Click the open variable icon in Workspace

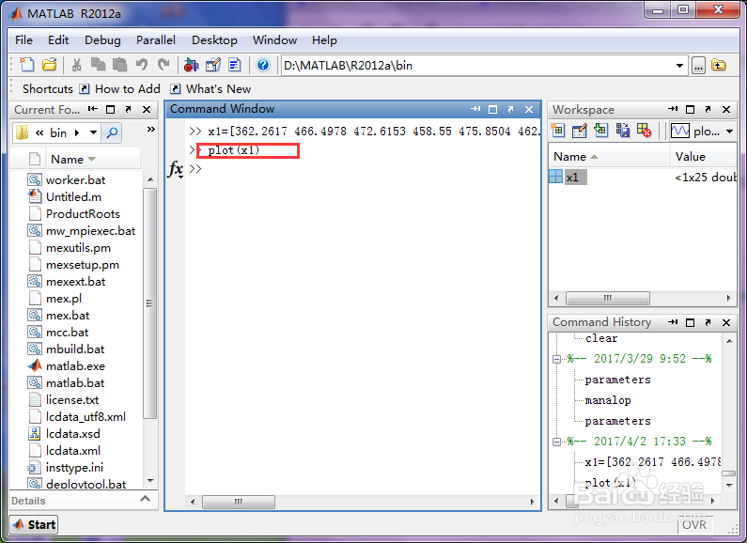(580, 130)
